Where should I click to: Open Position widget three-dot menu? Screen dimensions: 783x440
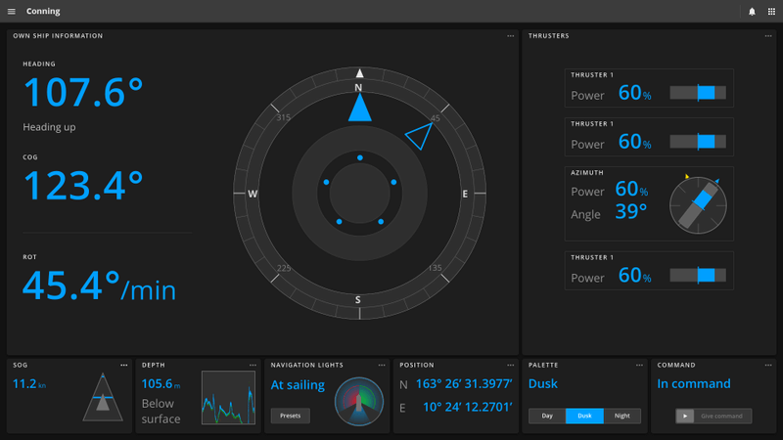(x=511, y=365)
